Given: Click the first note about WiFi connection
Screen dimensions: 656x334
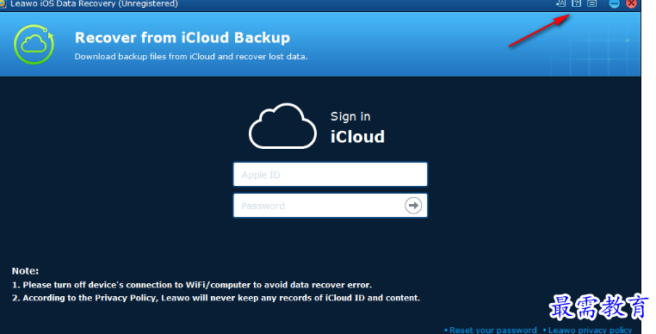Looking at the screenshot, I should point(192,285).
